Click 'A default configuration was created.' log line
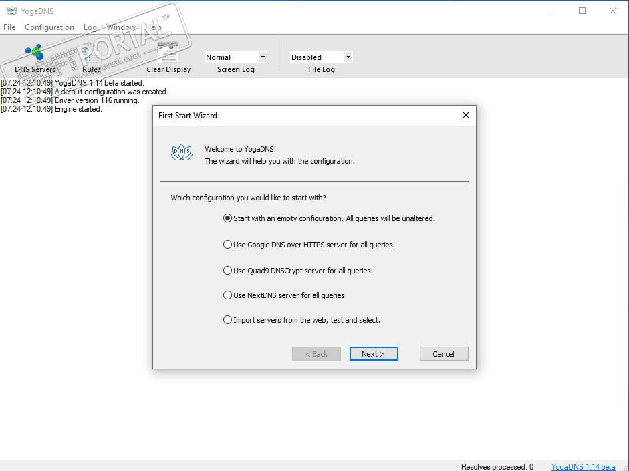 click(84, 92)
